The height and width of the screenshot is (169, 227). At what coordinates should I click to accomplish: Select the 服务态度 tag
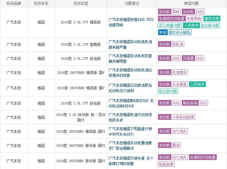pyautogui.click(x=212, y=19)
